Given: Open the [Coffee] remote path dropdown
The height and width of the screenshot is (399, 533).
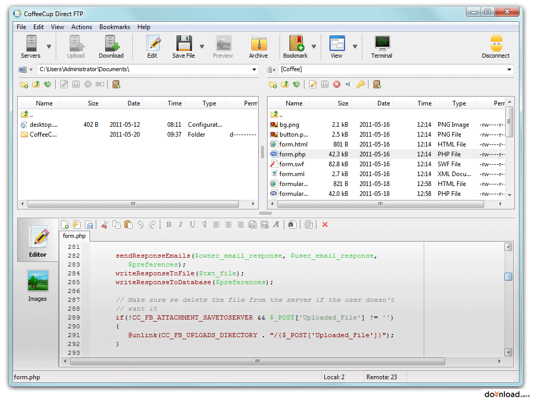Looking at the screenshot, I should (509, 70).
